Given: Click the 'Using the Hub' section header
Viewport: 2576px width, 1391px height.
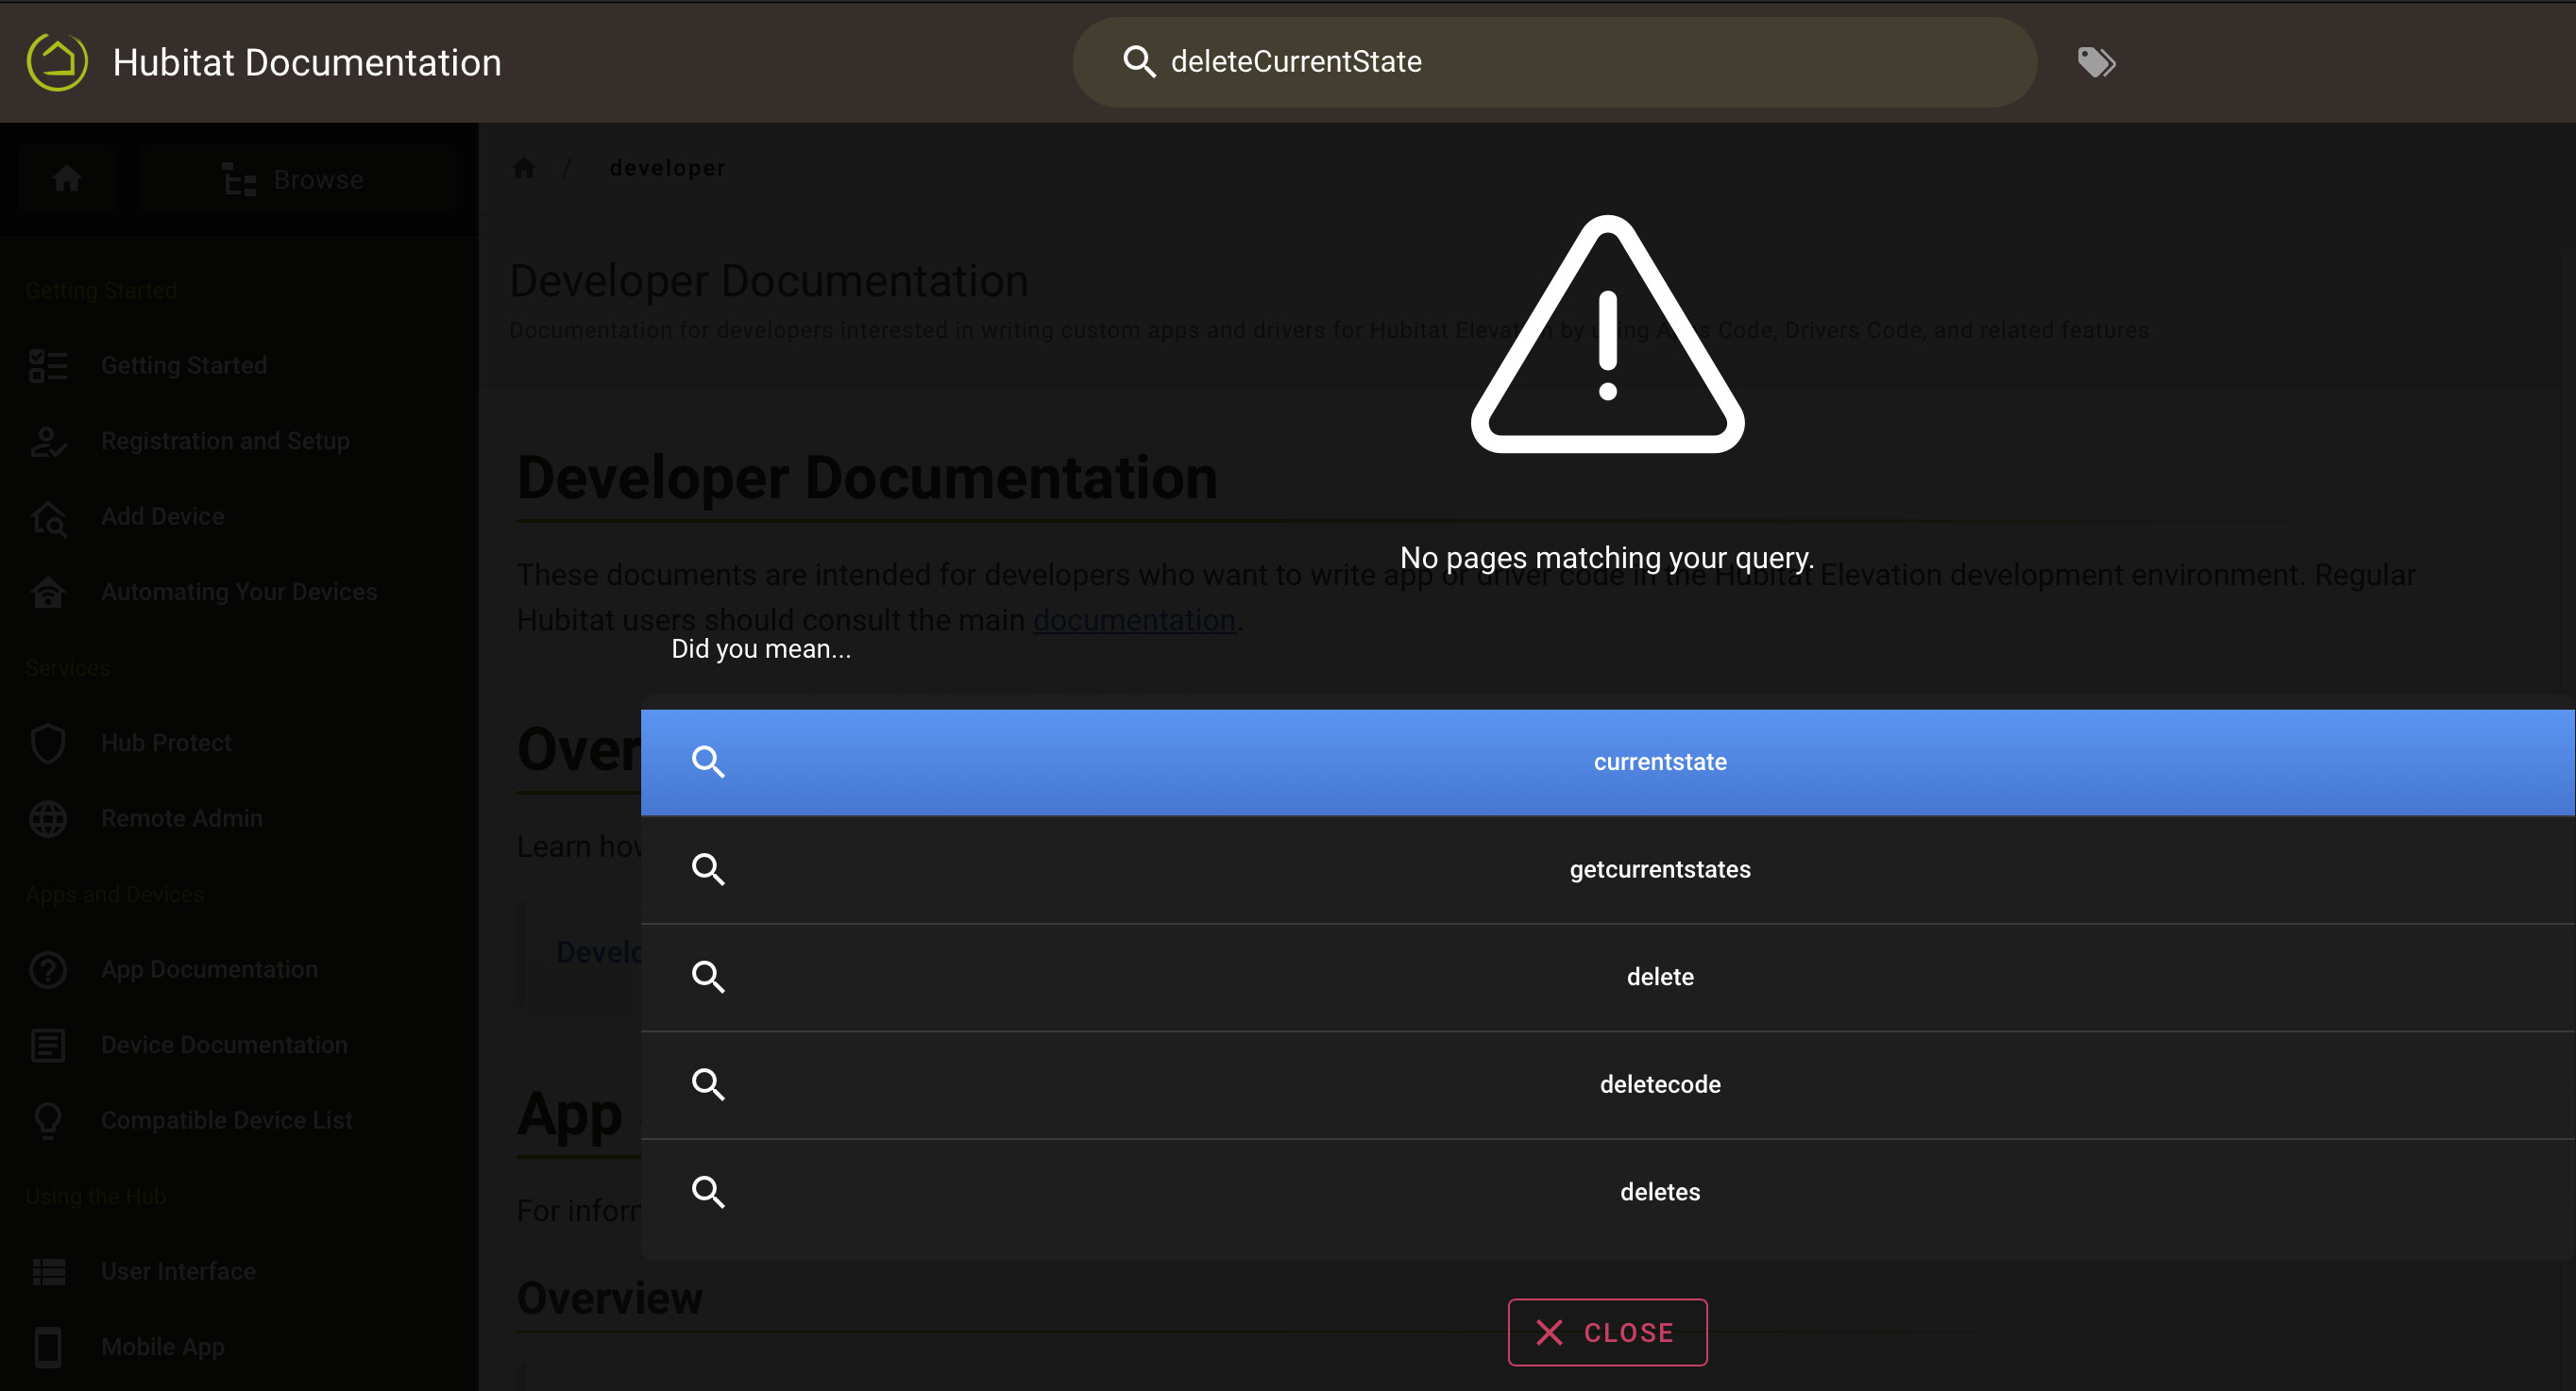Looking at the screenshot, I should point(95,1197).
